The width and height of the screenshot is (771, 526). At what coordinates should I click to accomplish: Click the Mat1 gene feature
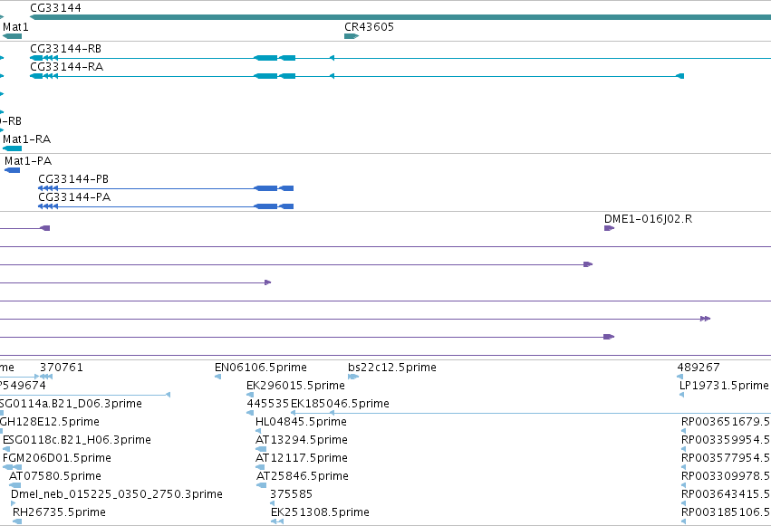(x=13, y=36)
